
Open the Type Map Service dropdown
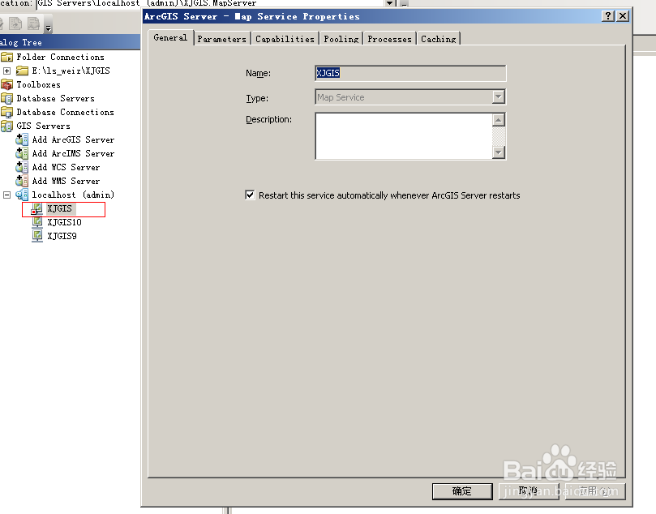pyautogui.click(x=498, y=97)
